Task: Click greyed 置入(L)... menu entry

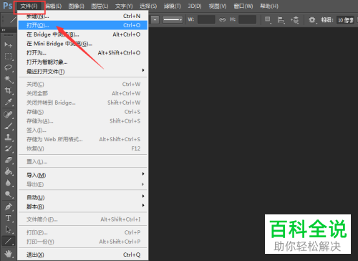Action: tap(83, 162)
